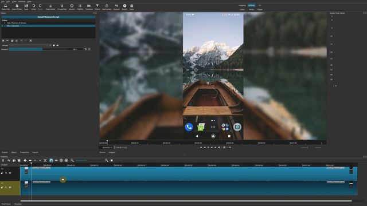Viewport: 367px width, 206px height.
Task: Toggle scrub while dragging on timeline
Action: click(56, 160)
